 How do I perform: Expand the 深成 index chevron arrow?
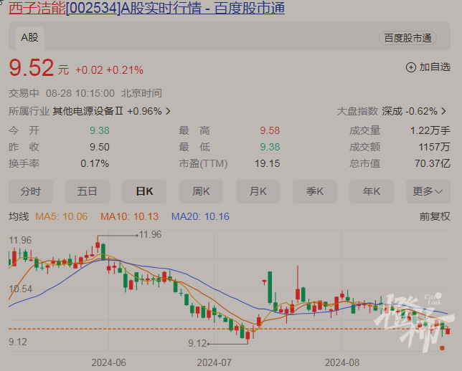pyautogui.click(x=444, y=111)
